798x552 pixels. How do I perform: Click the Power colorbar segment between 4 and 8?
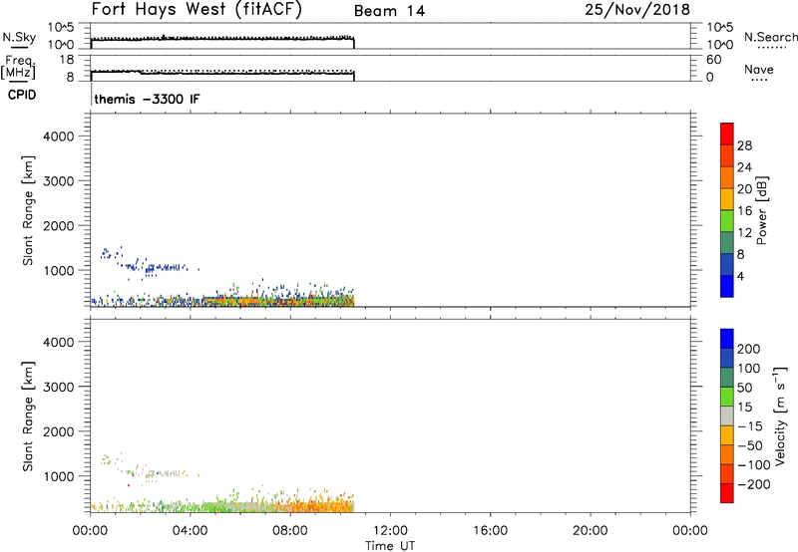(x=727, y=264)
